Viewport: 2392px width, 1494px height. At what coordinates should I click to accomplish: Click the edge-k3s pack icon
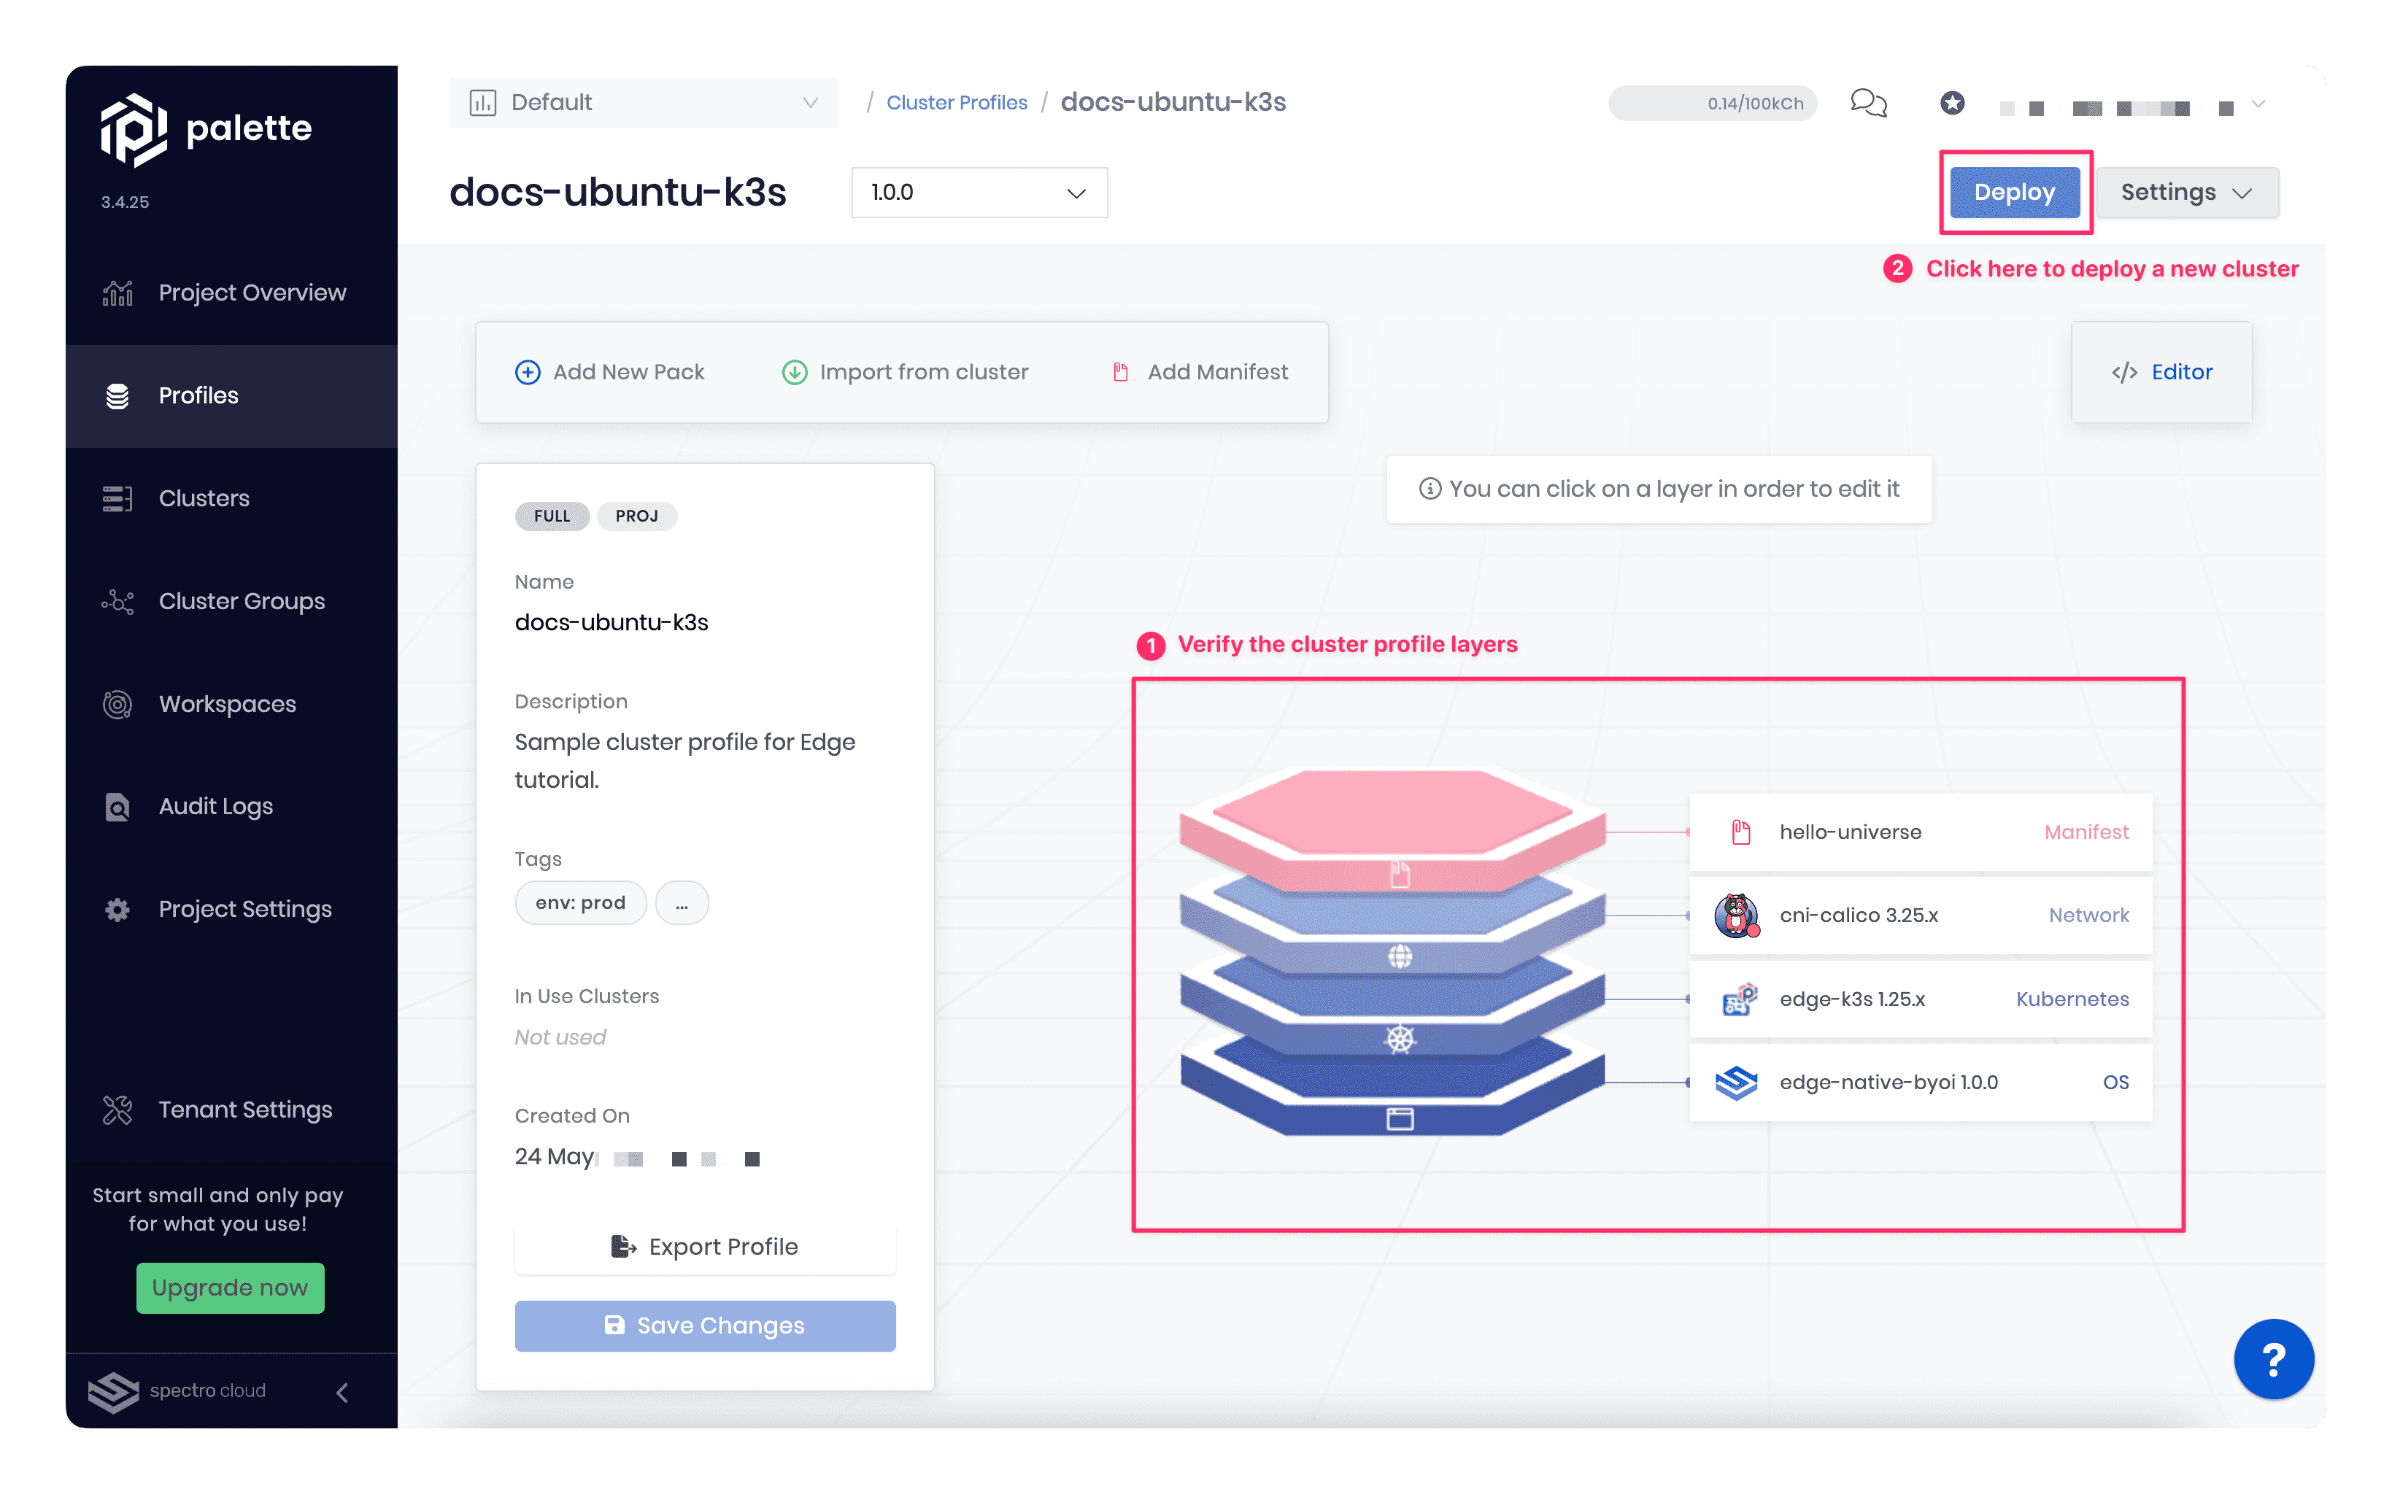[1739, 999]
